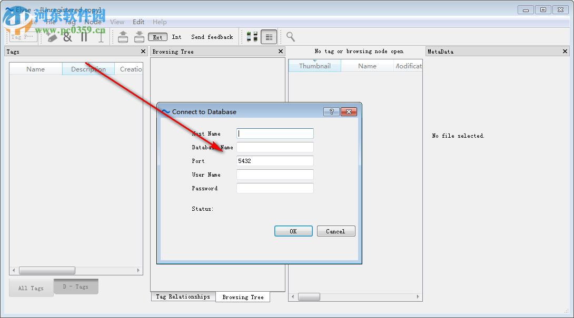This screenshot has height=318, width=574.
Task: Click the Modification column header
Action: tap(408, 66)
